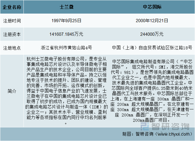Select the value 244000万元
This screenshot has height=141, width=195.
tap(152, 34)
